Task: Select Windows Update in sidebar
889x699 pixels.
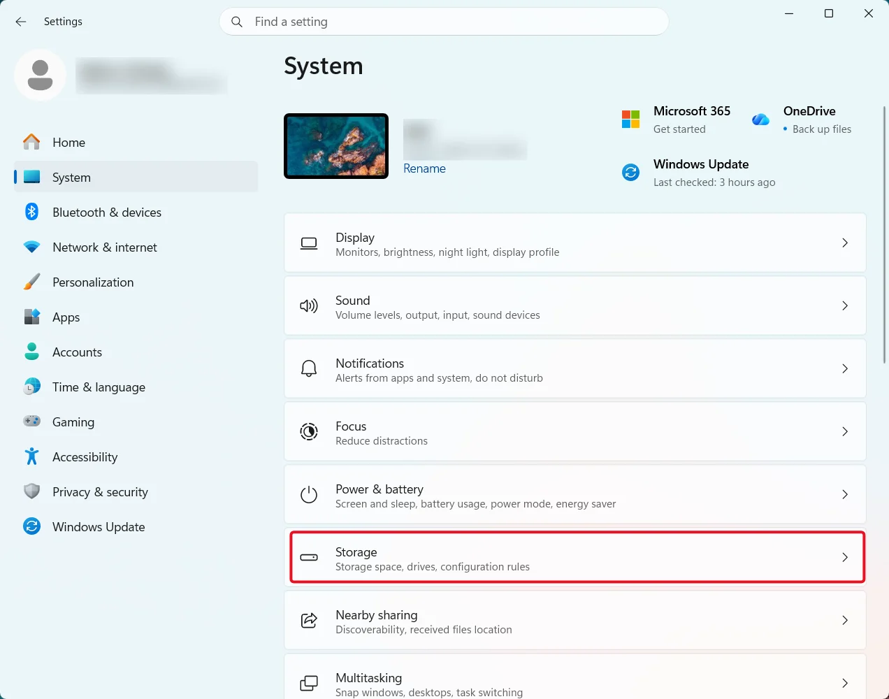Action: tap(136, 526)
